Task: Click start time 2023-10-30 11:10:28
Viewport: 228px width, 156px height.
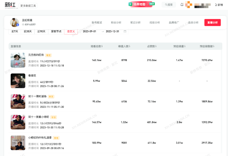Action: (x=52, y=127)
